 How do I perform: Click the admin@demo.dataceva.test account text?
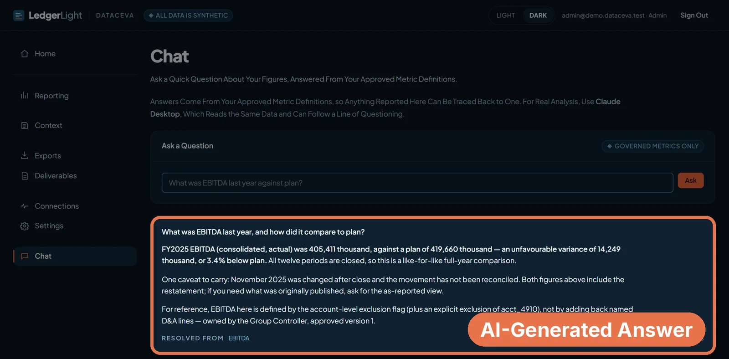coord(614,15)
